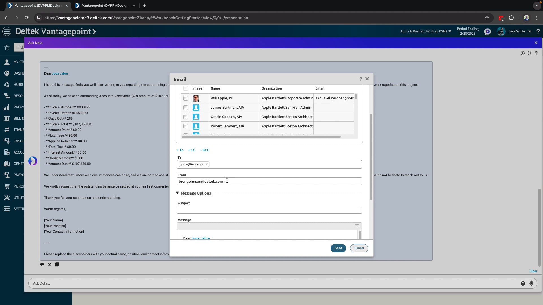This screenshot has width=543, height=305.
Task: Open the company dropdown Apple & Bartlett, PC
Action: [x=426, y=31]
